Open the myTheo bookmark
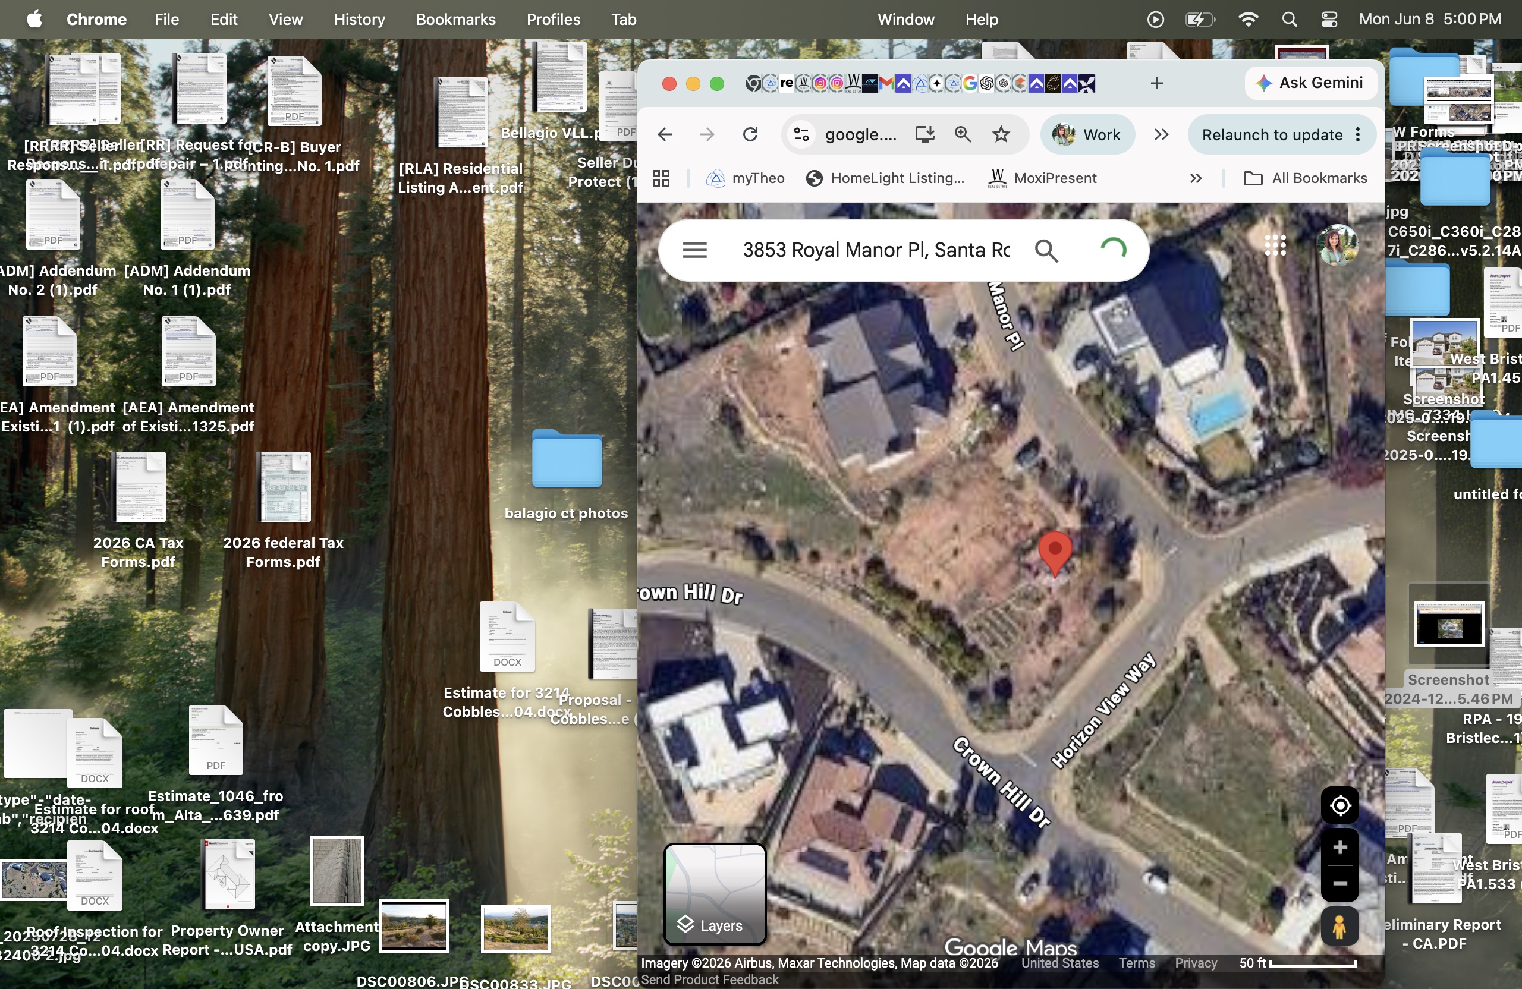 click(745, 178)
